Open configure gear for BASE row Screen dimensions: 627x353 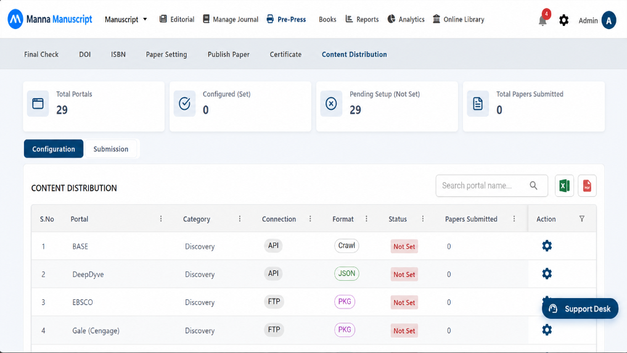[547, 246]
